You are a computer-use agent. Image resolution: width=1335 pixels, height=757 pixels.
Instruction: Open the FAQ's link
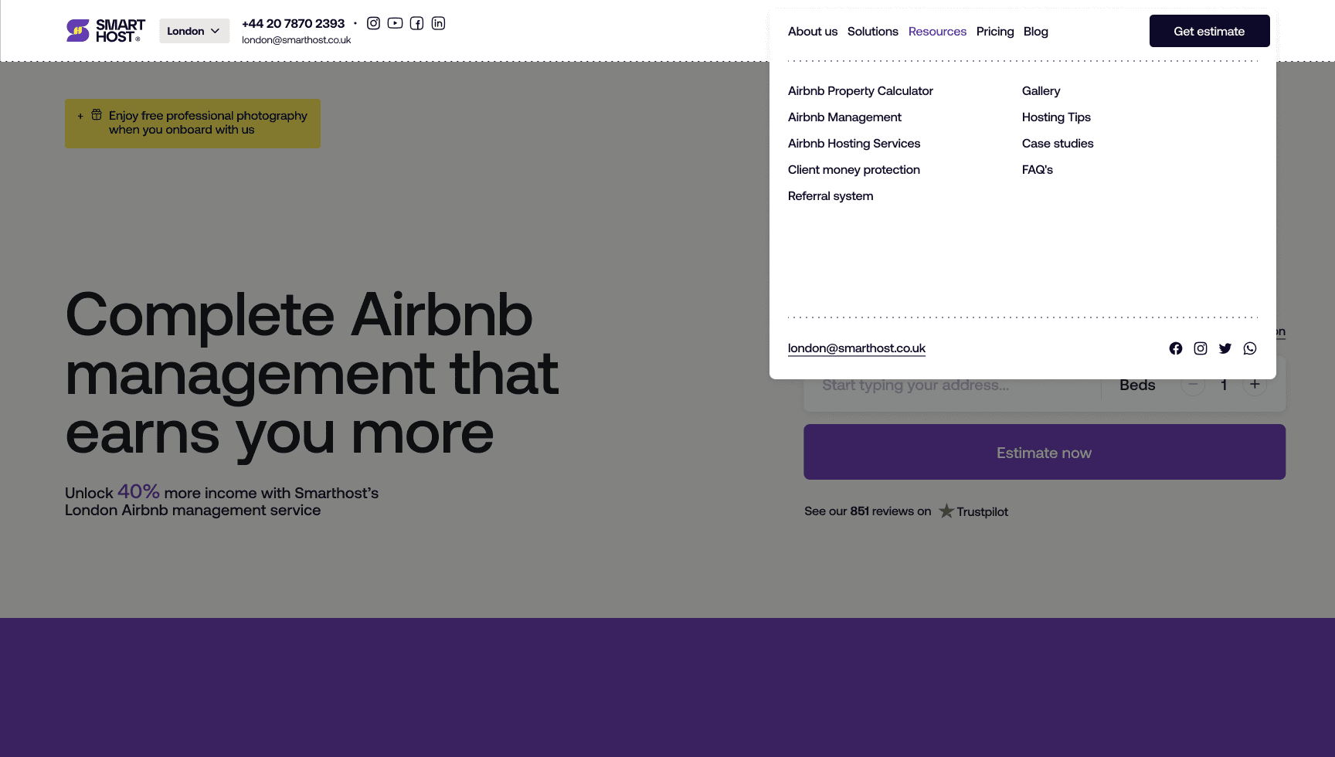[x=1038, y=170]
